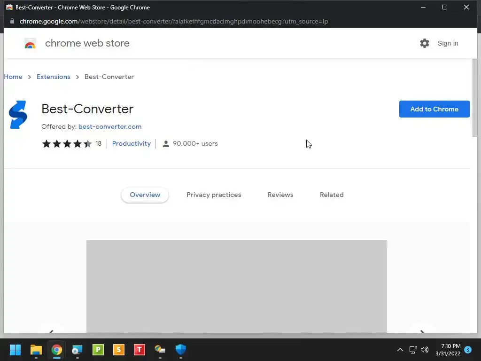Click the Google Chrome taskbar icon
The width and height of the screenshot is (481, 361).
click(57, 350)
